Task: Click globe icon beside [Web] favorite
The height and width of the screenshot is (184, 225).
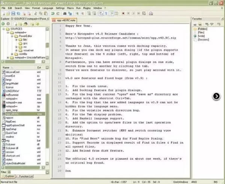Action: pyautogui.click(x=195, y=36)
